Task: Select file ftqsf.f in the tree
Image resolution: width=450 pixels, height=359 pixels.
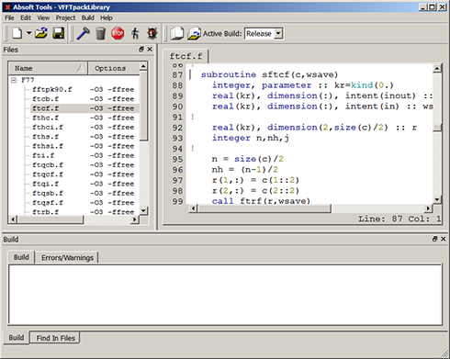Action: click(x=48, y=203)
